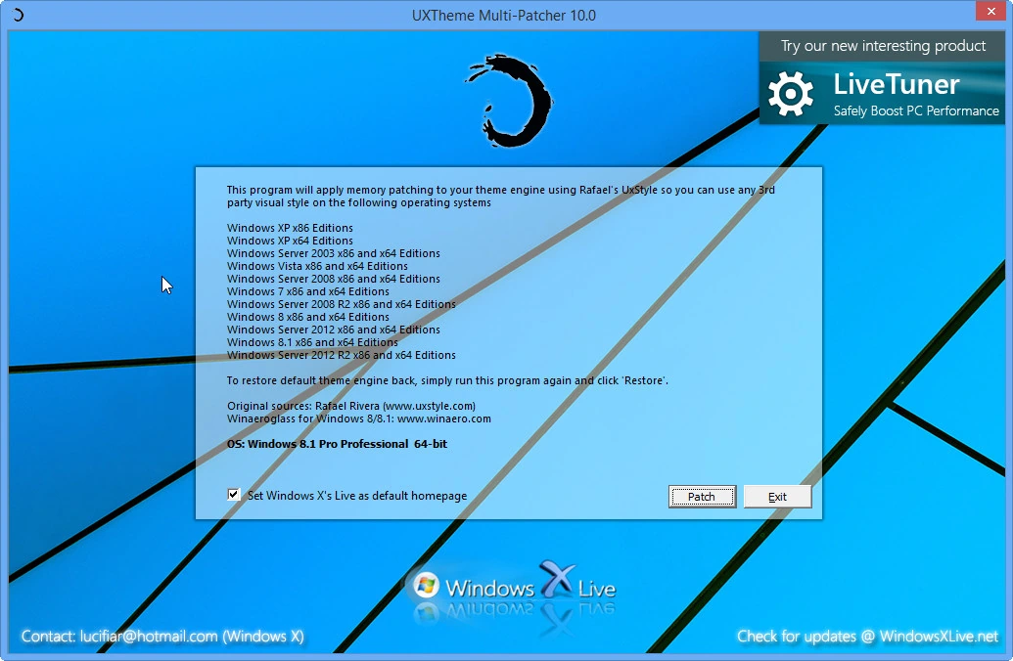Click 'Windows Server 2008 R2' line
Viewport: 1013px width, 661px height.
pos(342,304)
